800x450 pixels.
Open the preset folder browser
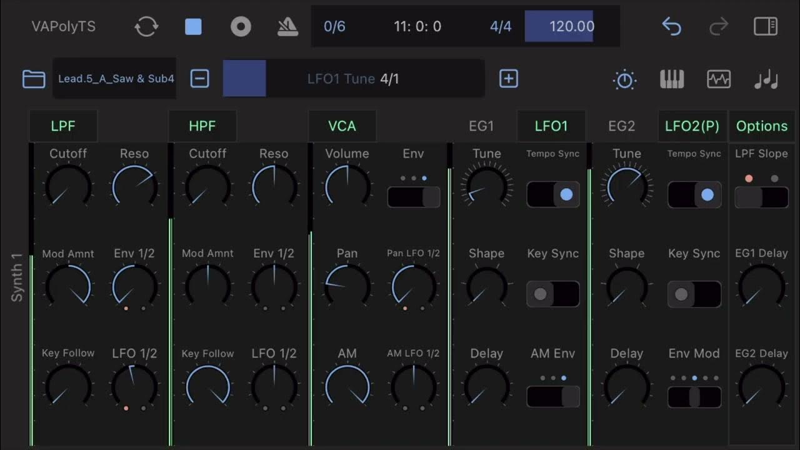34,79
